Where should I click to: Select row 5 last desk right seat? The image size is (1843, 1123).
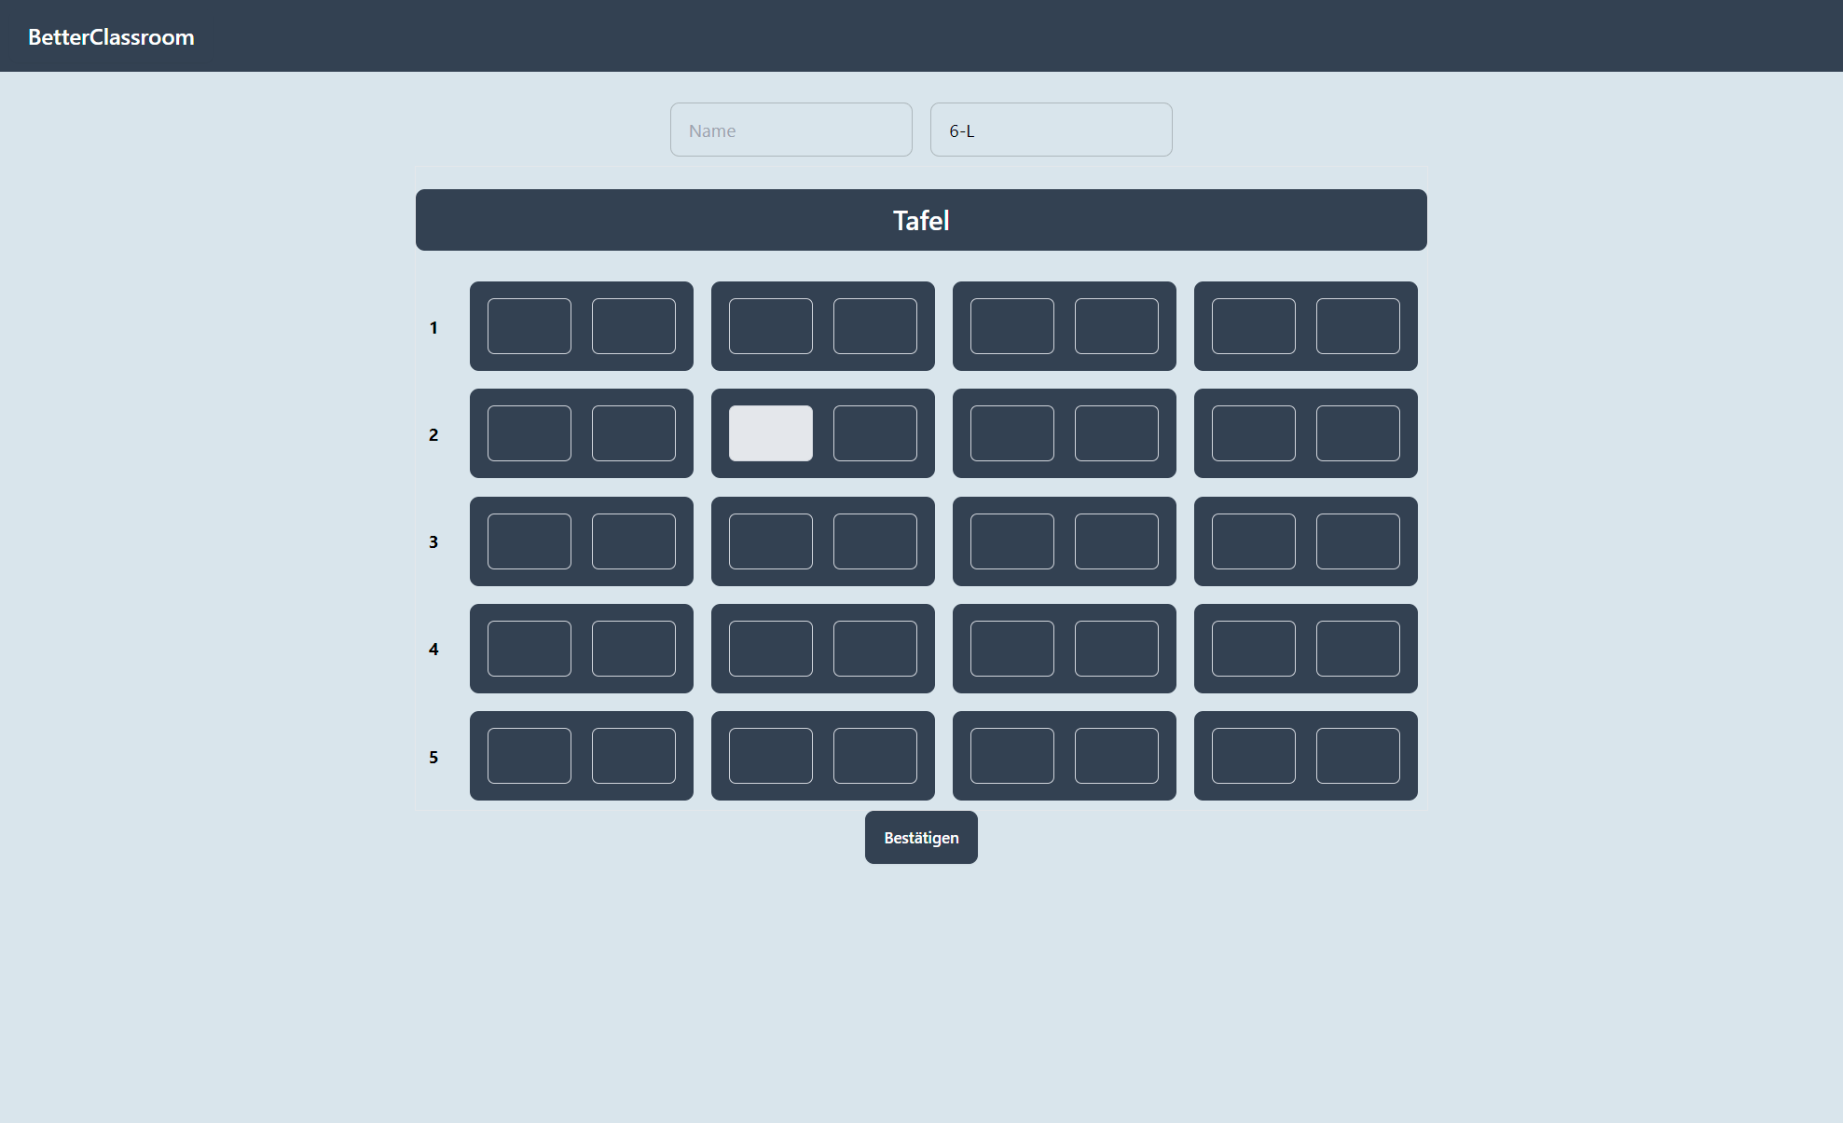(x=1357, y=756)
